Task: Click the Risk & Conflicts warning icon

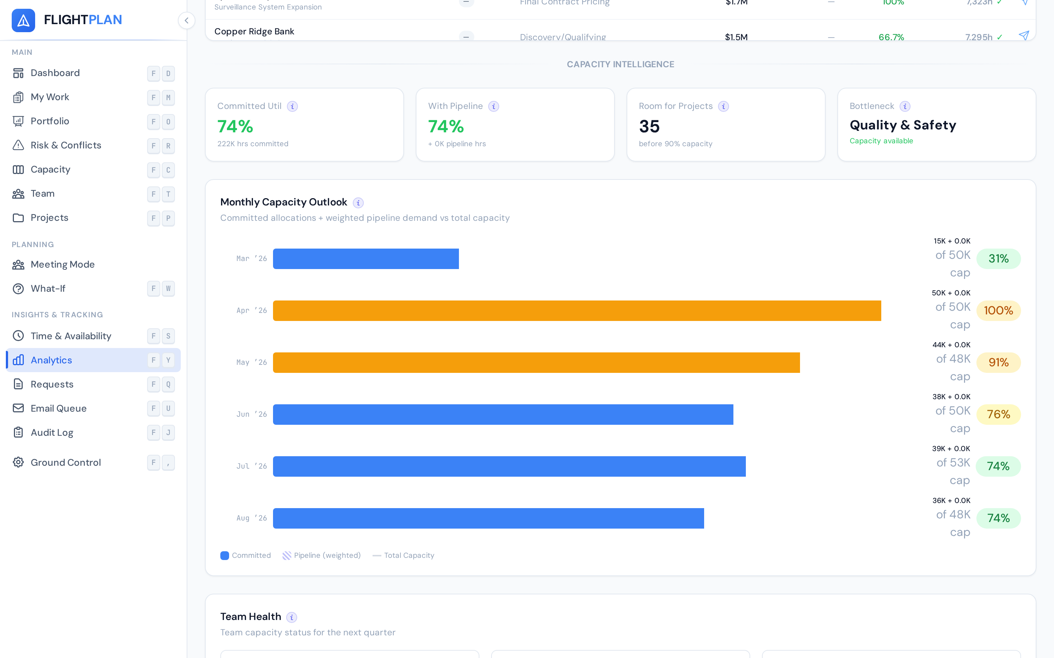Action: [x=18, y=145]
